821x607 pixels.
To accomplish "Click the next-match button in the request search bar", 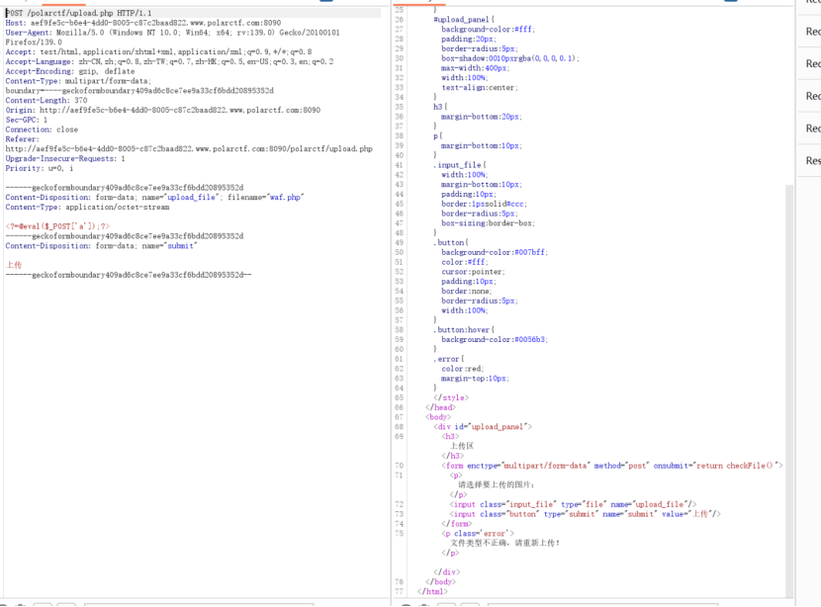I will point(65,605).
